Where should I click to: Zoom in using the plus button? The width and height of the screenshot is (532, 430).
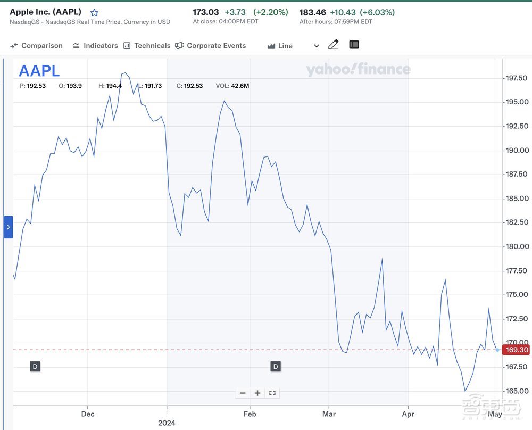257,393
